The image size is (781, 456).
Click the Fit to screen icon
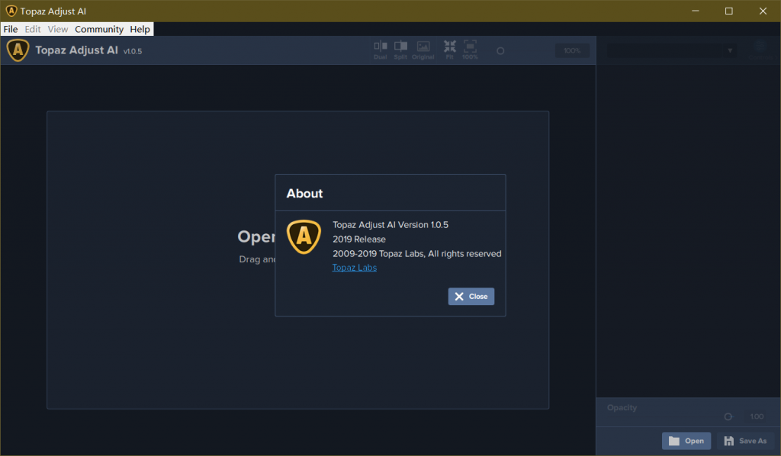tap(449, 49)
